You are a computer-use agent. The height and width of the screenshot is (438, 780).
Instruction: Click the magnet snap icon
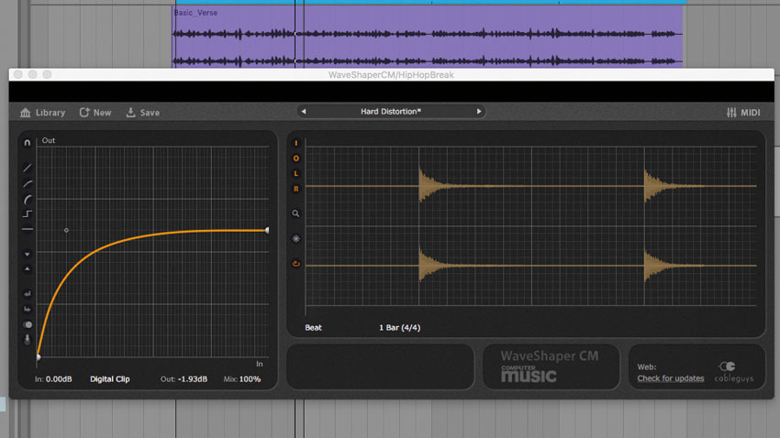(x=28, y=143)
